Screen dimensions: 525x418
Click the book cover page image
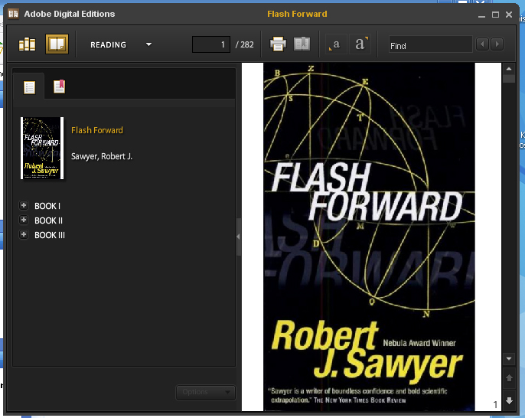pyautogui.click(x=369, y=237)
